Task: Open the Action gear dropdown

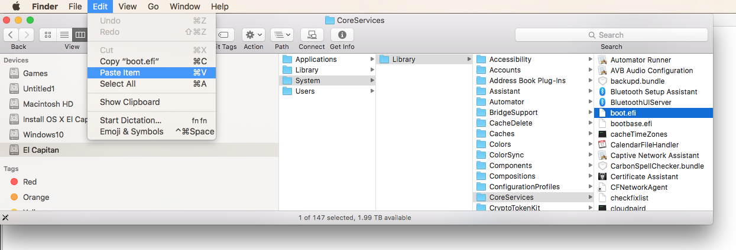Action: click(x=254, y=35)
